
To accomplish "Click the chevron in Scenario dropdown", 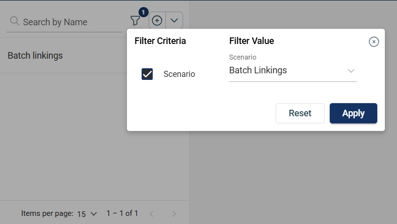I will pyautogui.click(x=351, y=71).
